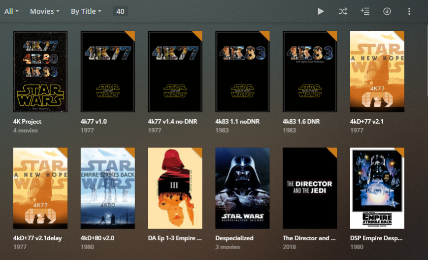
Task: Shuffle the movie library
Action: click(343, 11)
